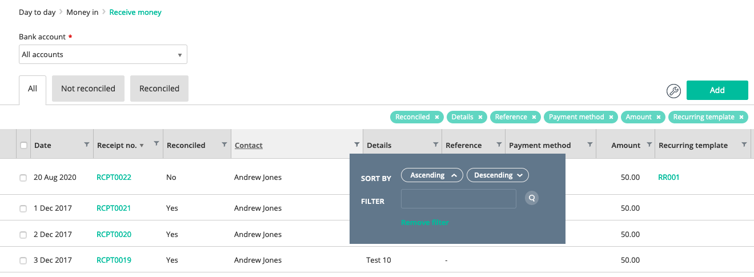
Task: Tick checkbox for receipt RCPT0019
Action: [x=23, y=260]
